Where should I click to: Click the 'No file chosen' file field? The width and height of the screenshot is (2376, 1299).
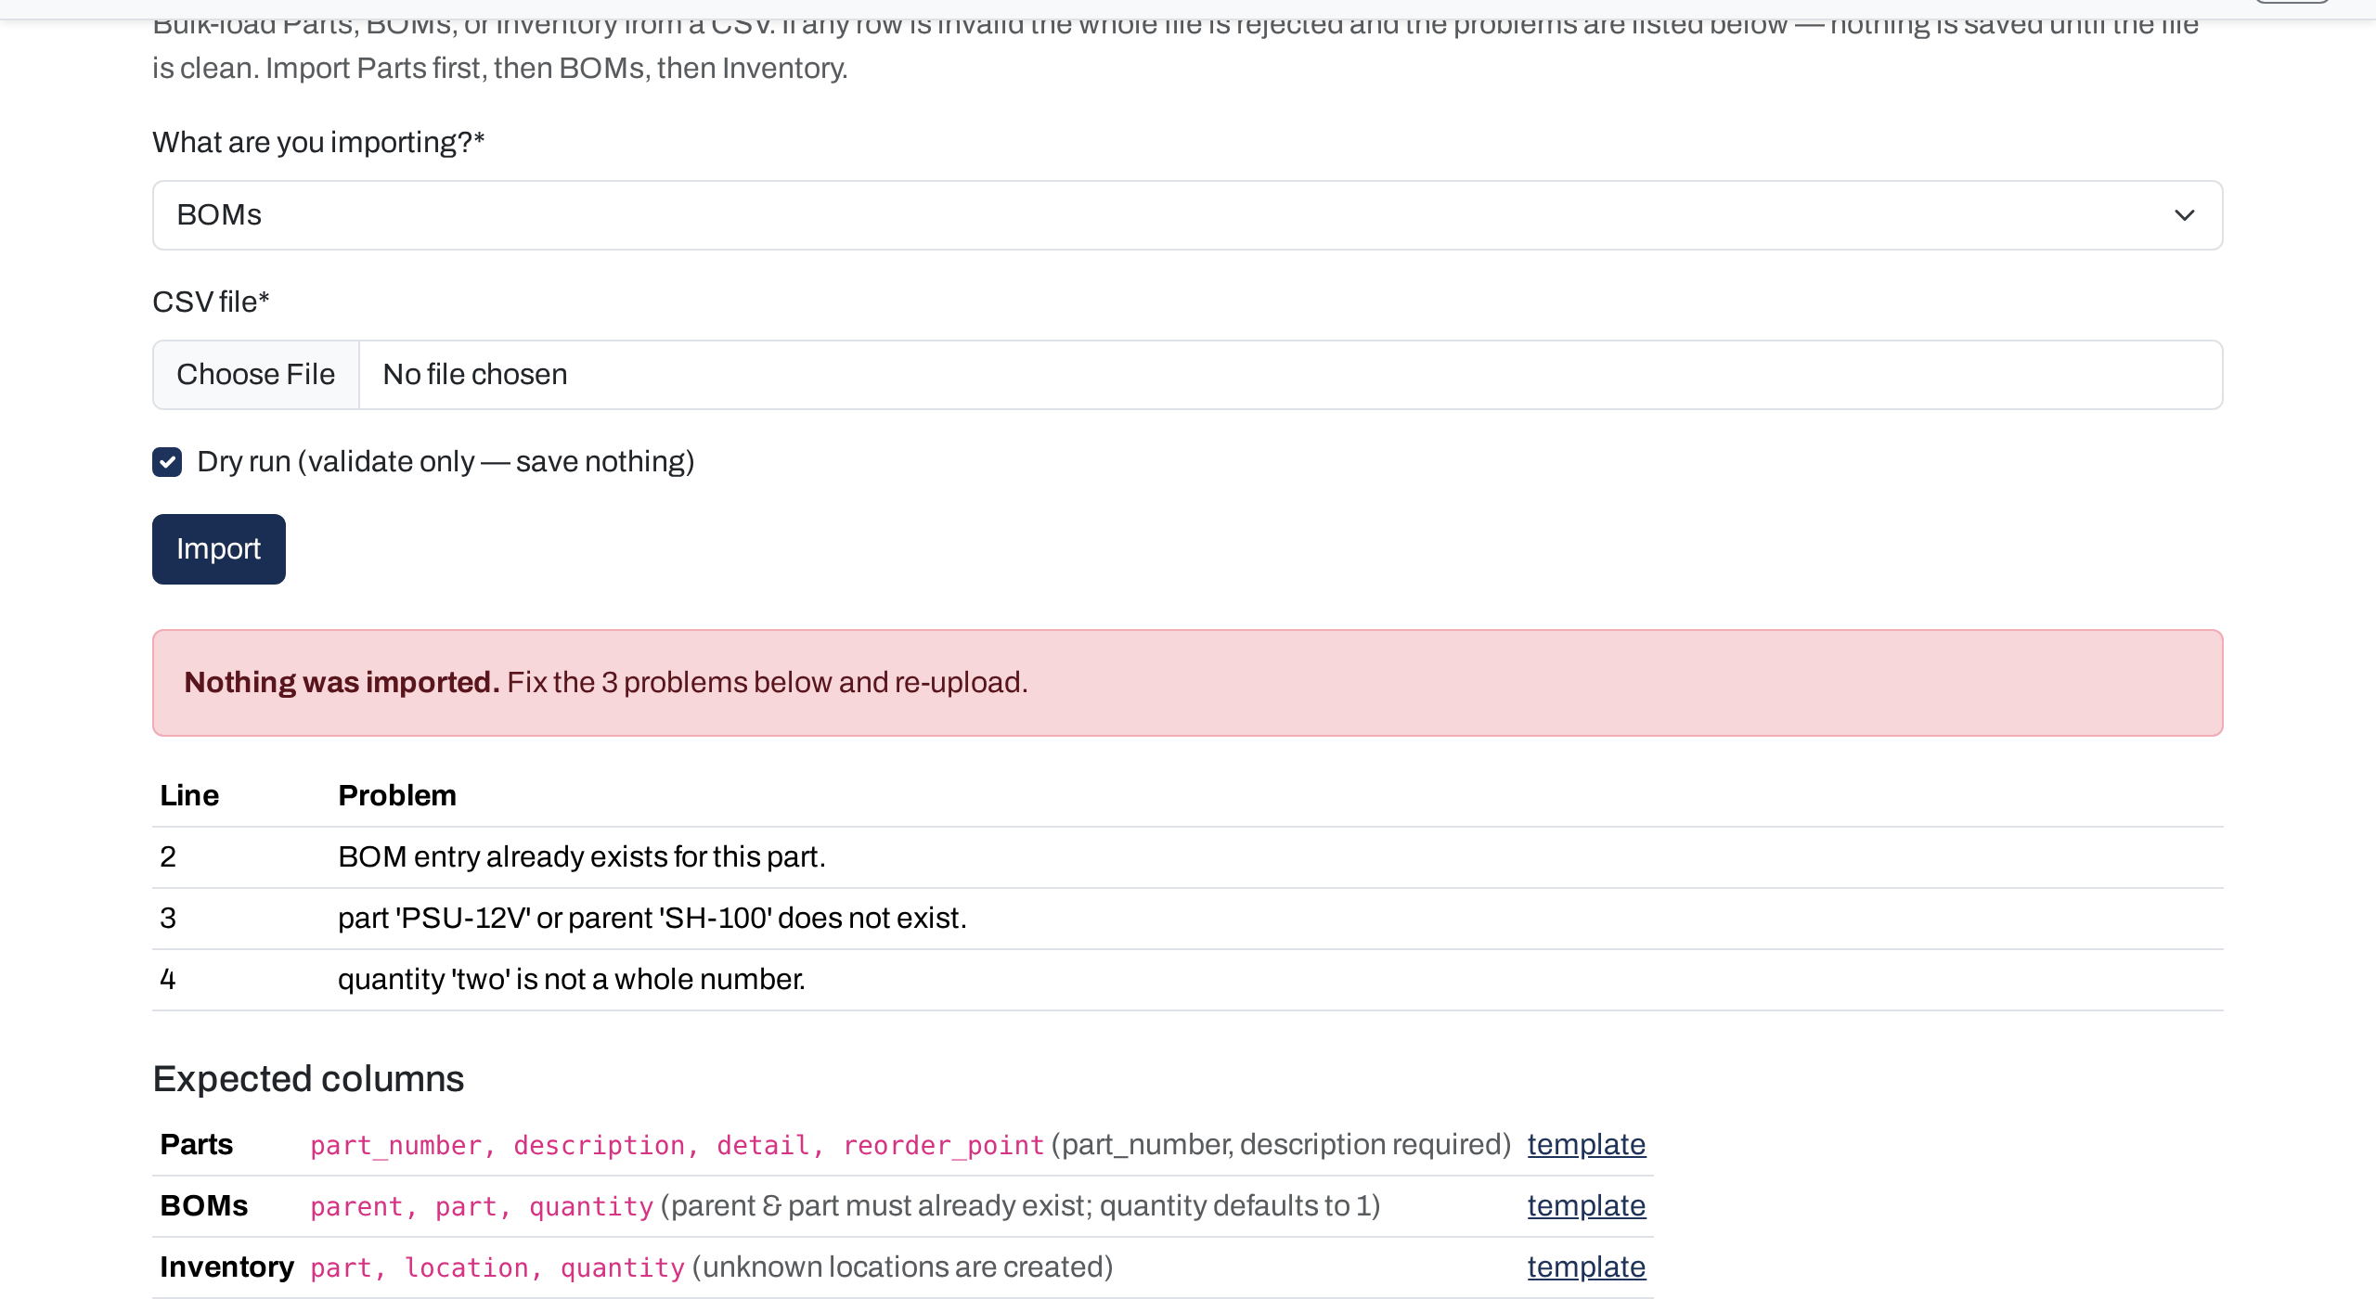click(x=1187, y=375)
